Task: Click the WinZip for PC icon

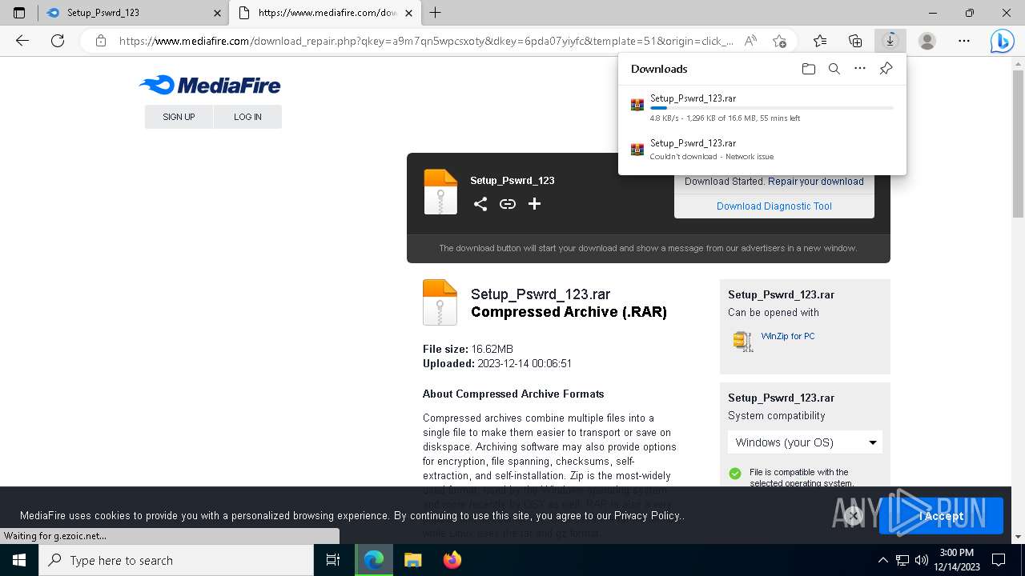Action: point(743,342)
